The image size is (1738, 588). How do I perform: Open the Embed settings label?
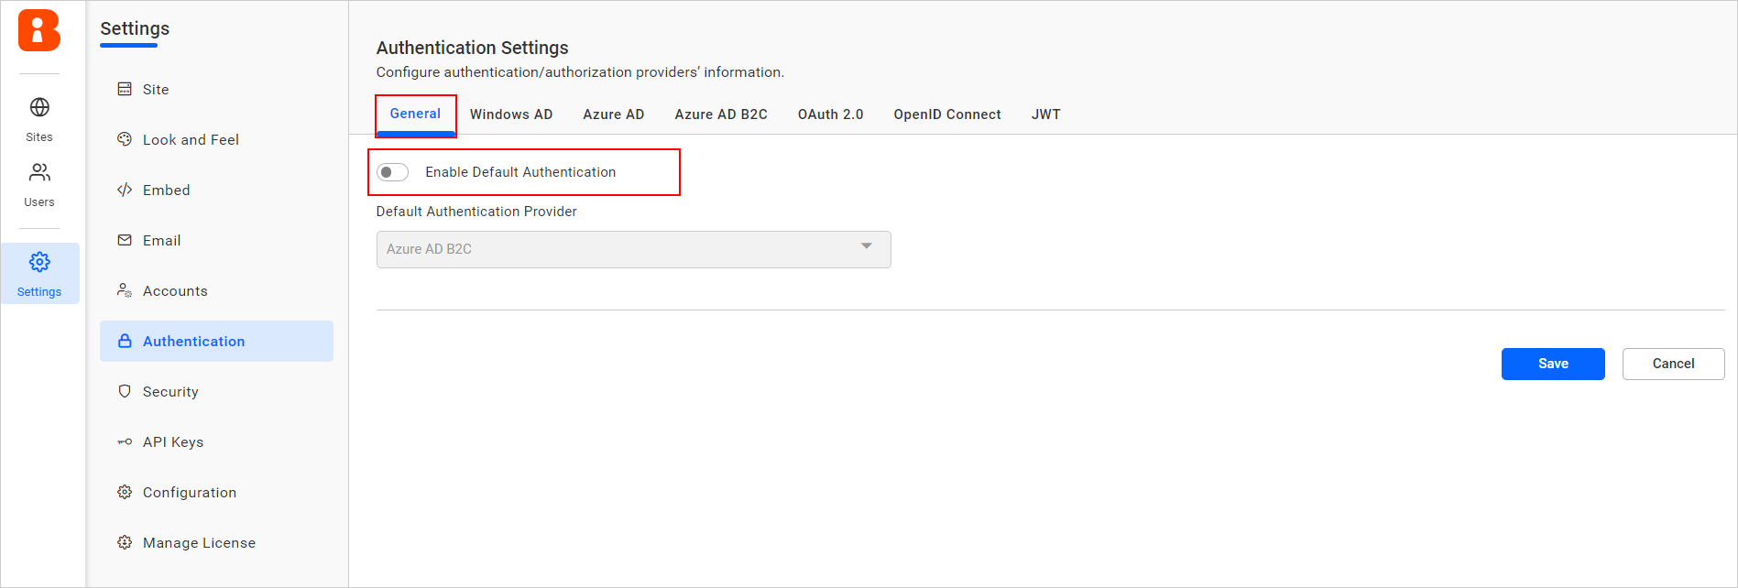click(x=167, y=190)
